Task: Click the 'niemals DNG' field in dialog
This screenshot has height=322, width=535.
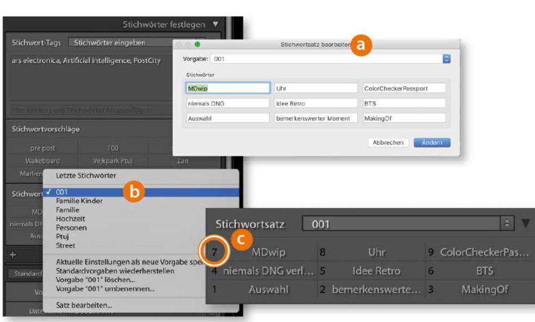Action: [x=228, y=103]
